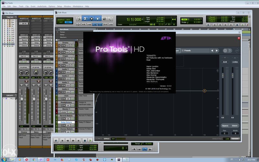Click plugin Limiter button
This screenshot has width=259, height=162.
point(235,62)
